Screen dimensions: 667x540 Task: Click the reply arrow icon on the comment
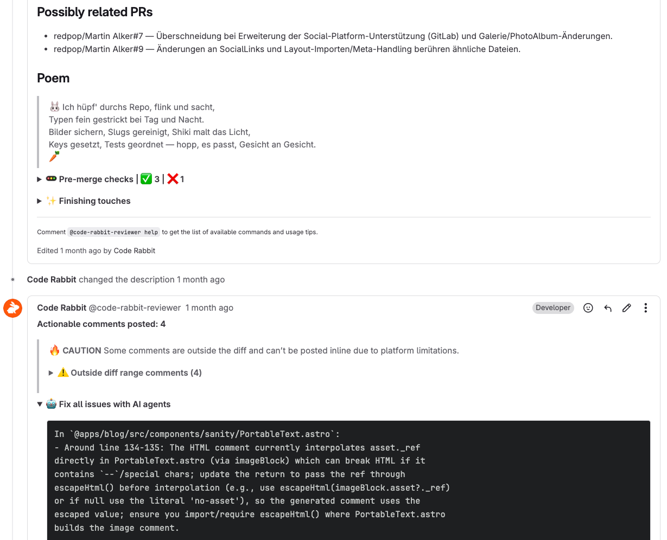click(608, 308)
